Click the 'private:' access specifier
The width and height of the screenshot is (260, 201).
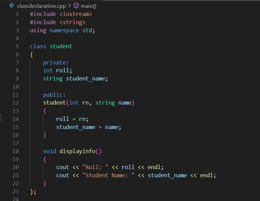[56, 62]
